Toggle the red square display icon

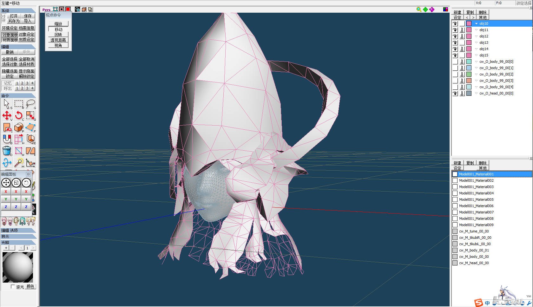(68, 9)
